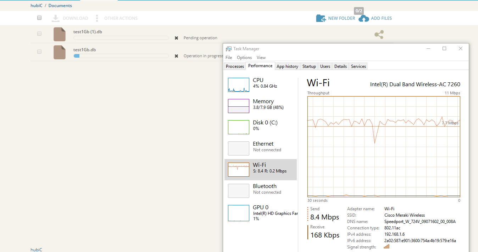Click the 0/2 upload counter badge
Screen dimensions: 478x252
click(359, 11)
